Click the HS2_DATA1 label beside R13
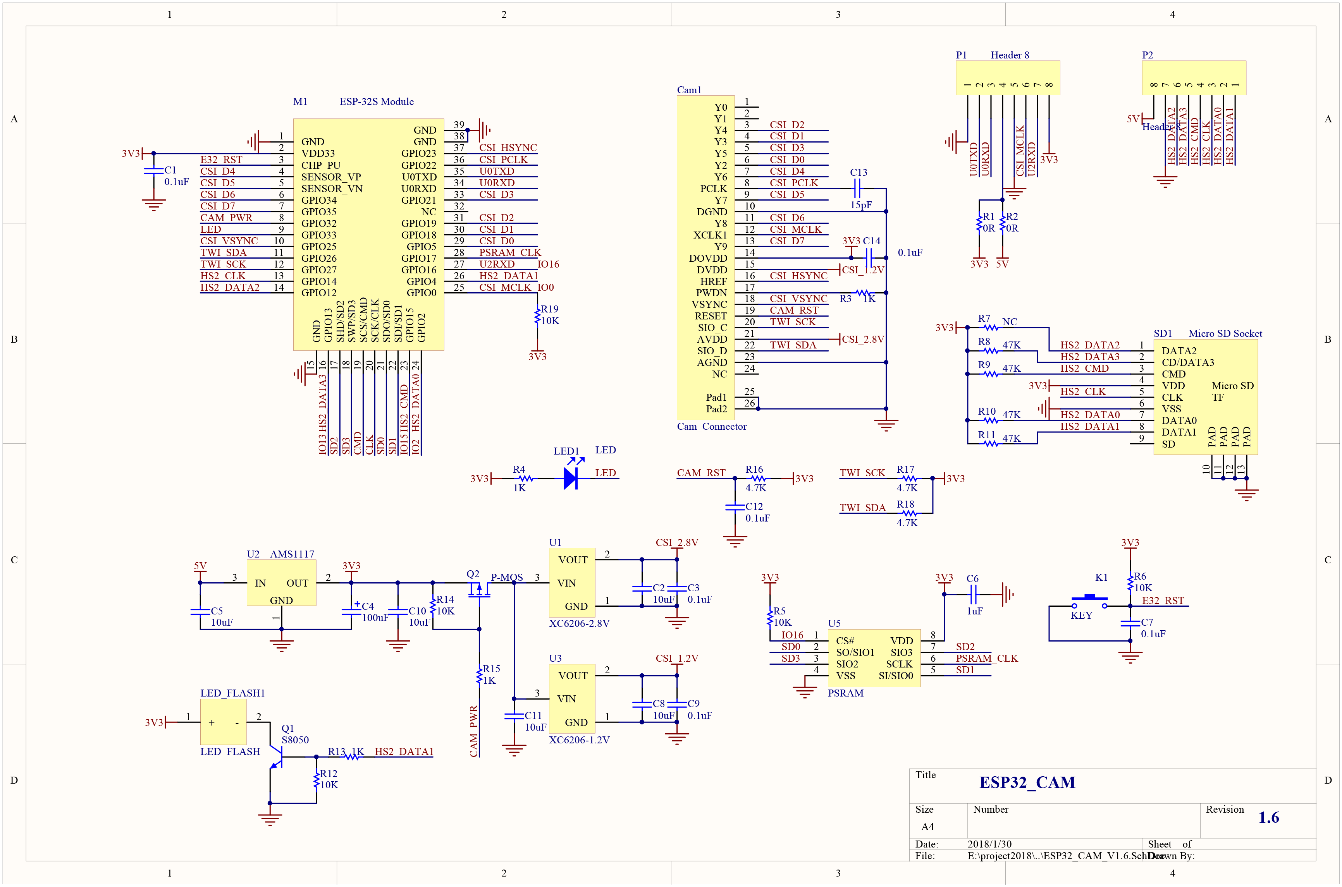This screenshot has height=887, width=1342. [x=404, y=751]
